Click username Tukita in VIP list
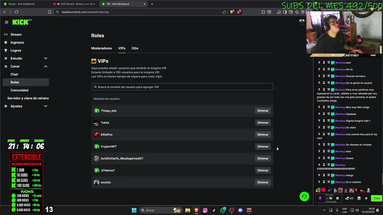Image resolution: width=383 pixels, height=215 pixels. point(105,123)
